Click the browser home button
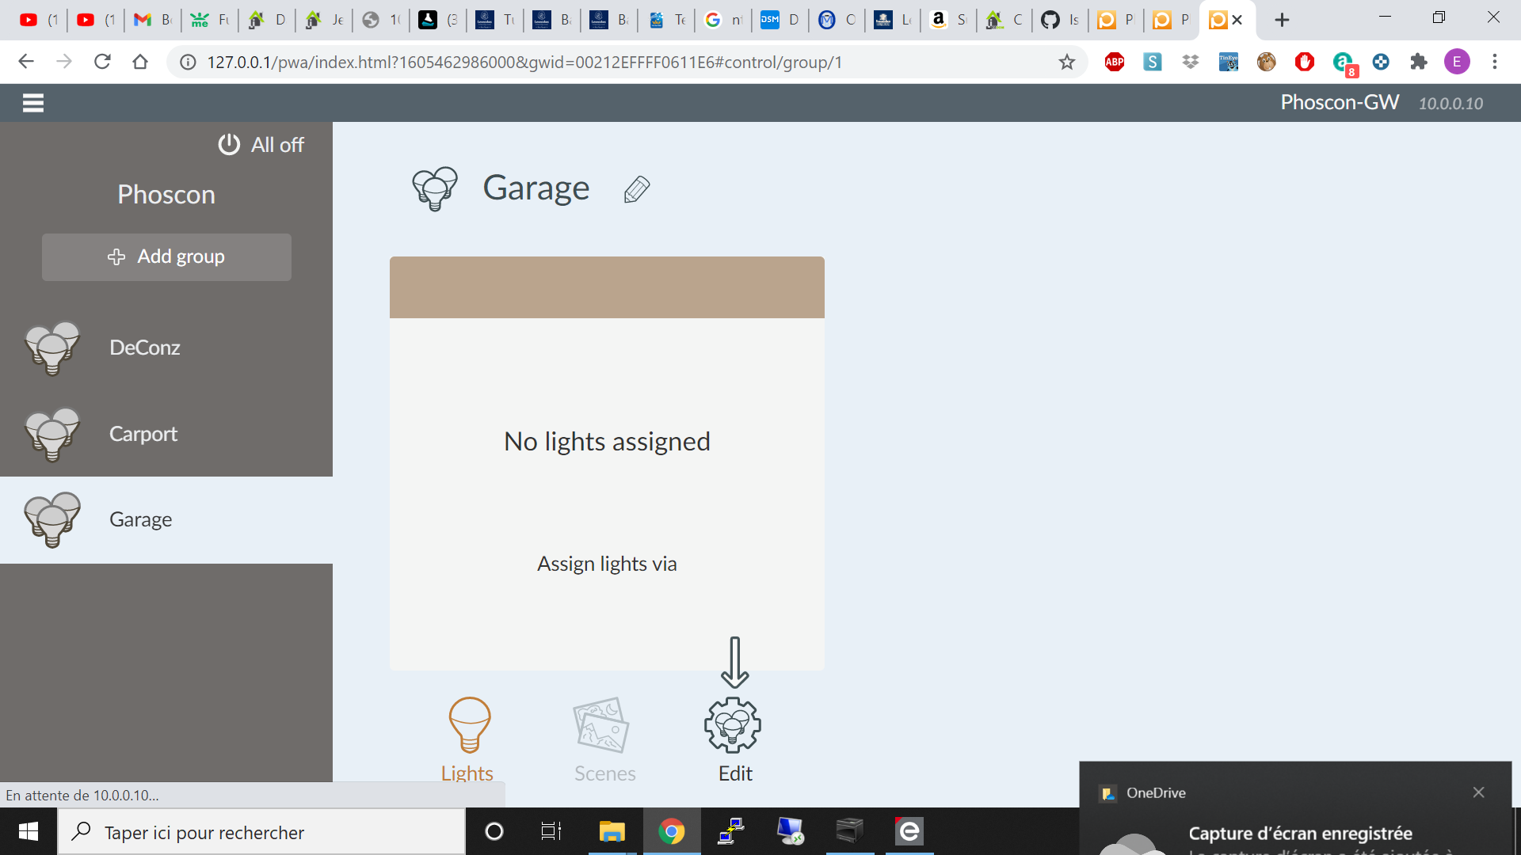 point(140,62)
